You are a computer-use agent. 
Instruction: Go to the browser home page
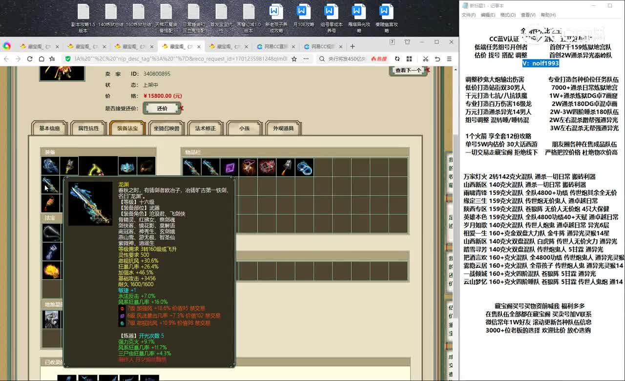click(42, 59)
